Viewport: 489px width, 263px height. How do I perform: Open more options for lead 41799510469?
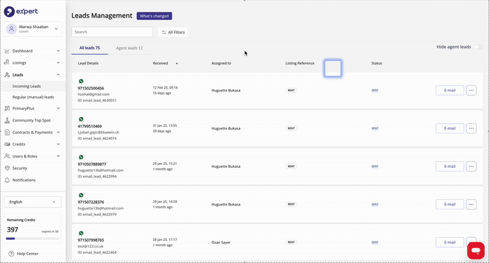[471, 128]
